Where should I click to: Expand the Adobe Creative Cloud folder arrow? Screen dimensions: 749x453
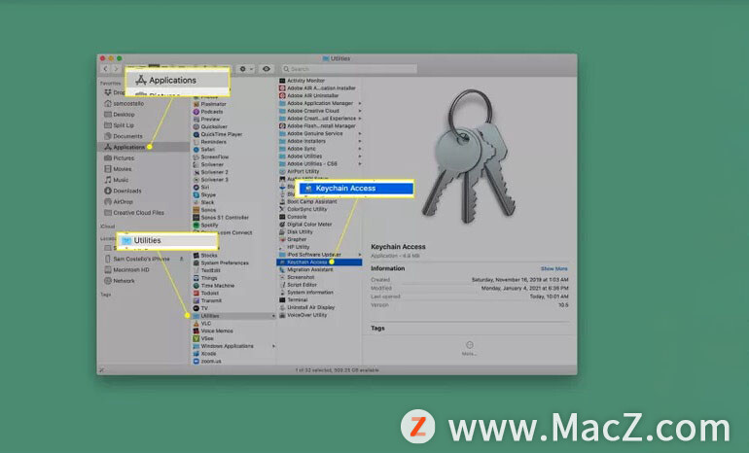(360, 111)
